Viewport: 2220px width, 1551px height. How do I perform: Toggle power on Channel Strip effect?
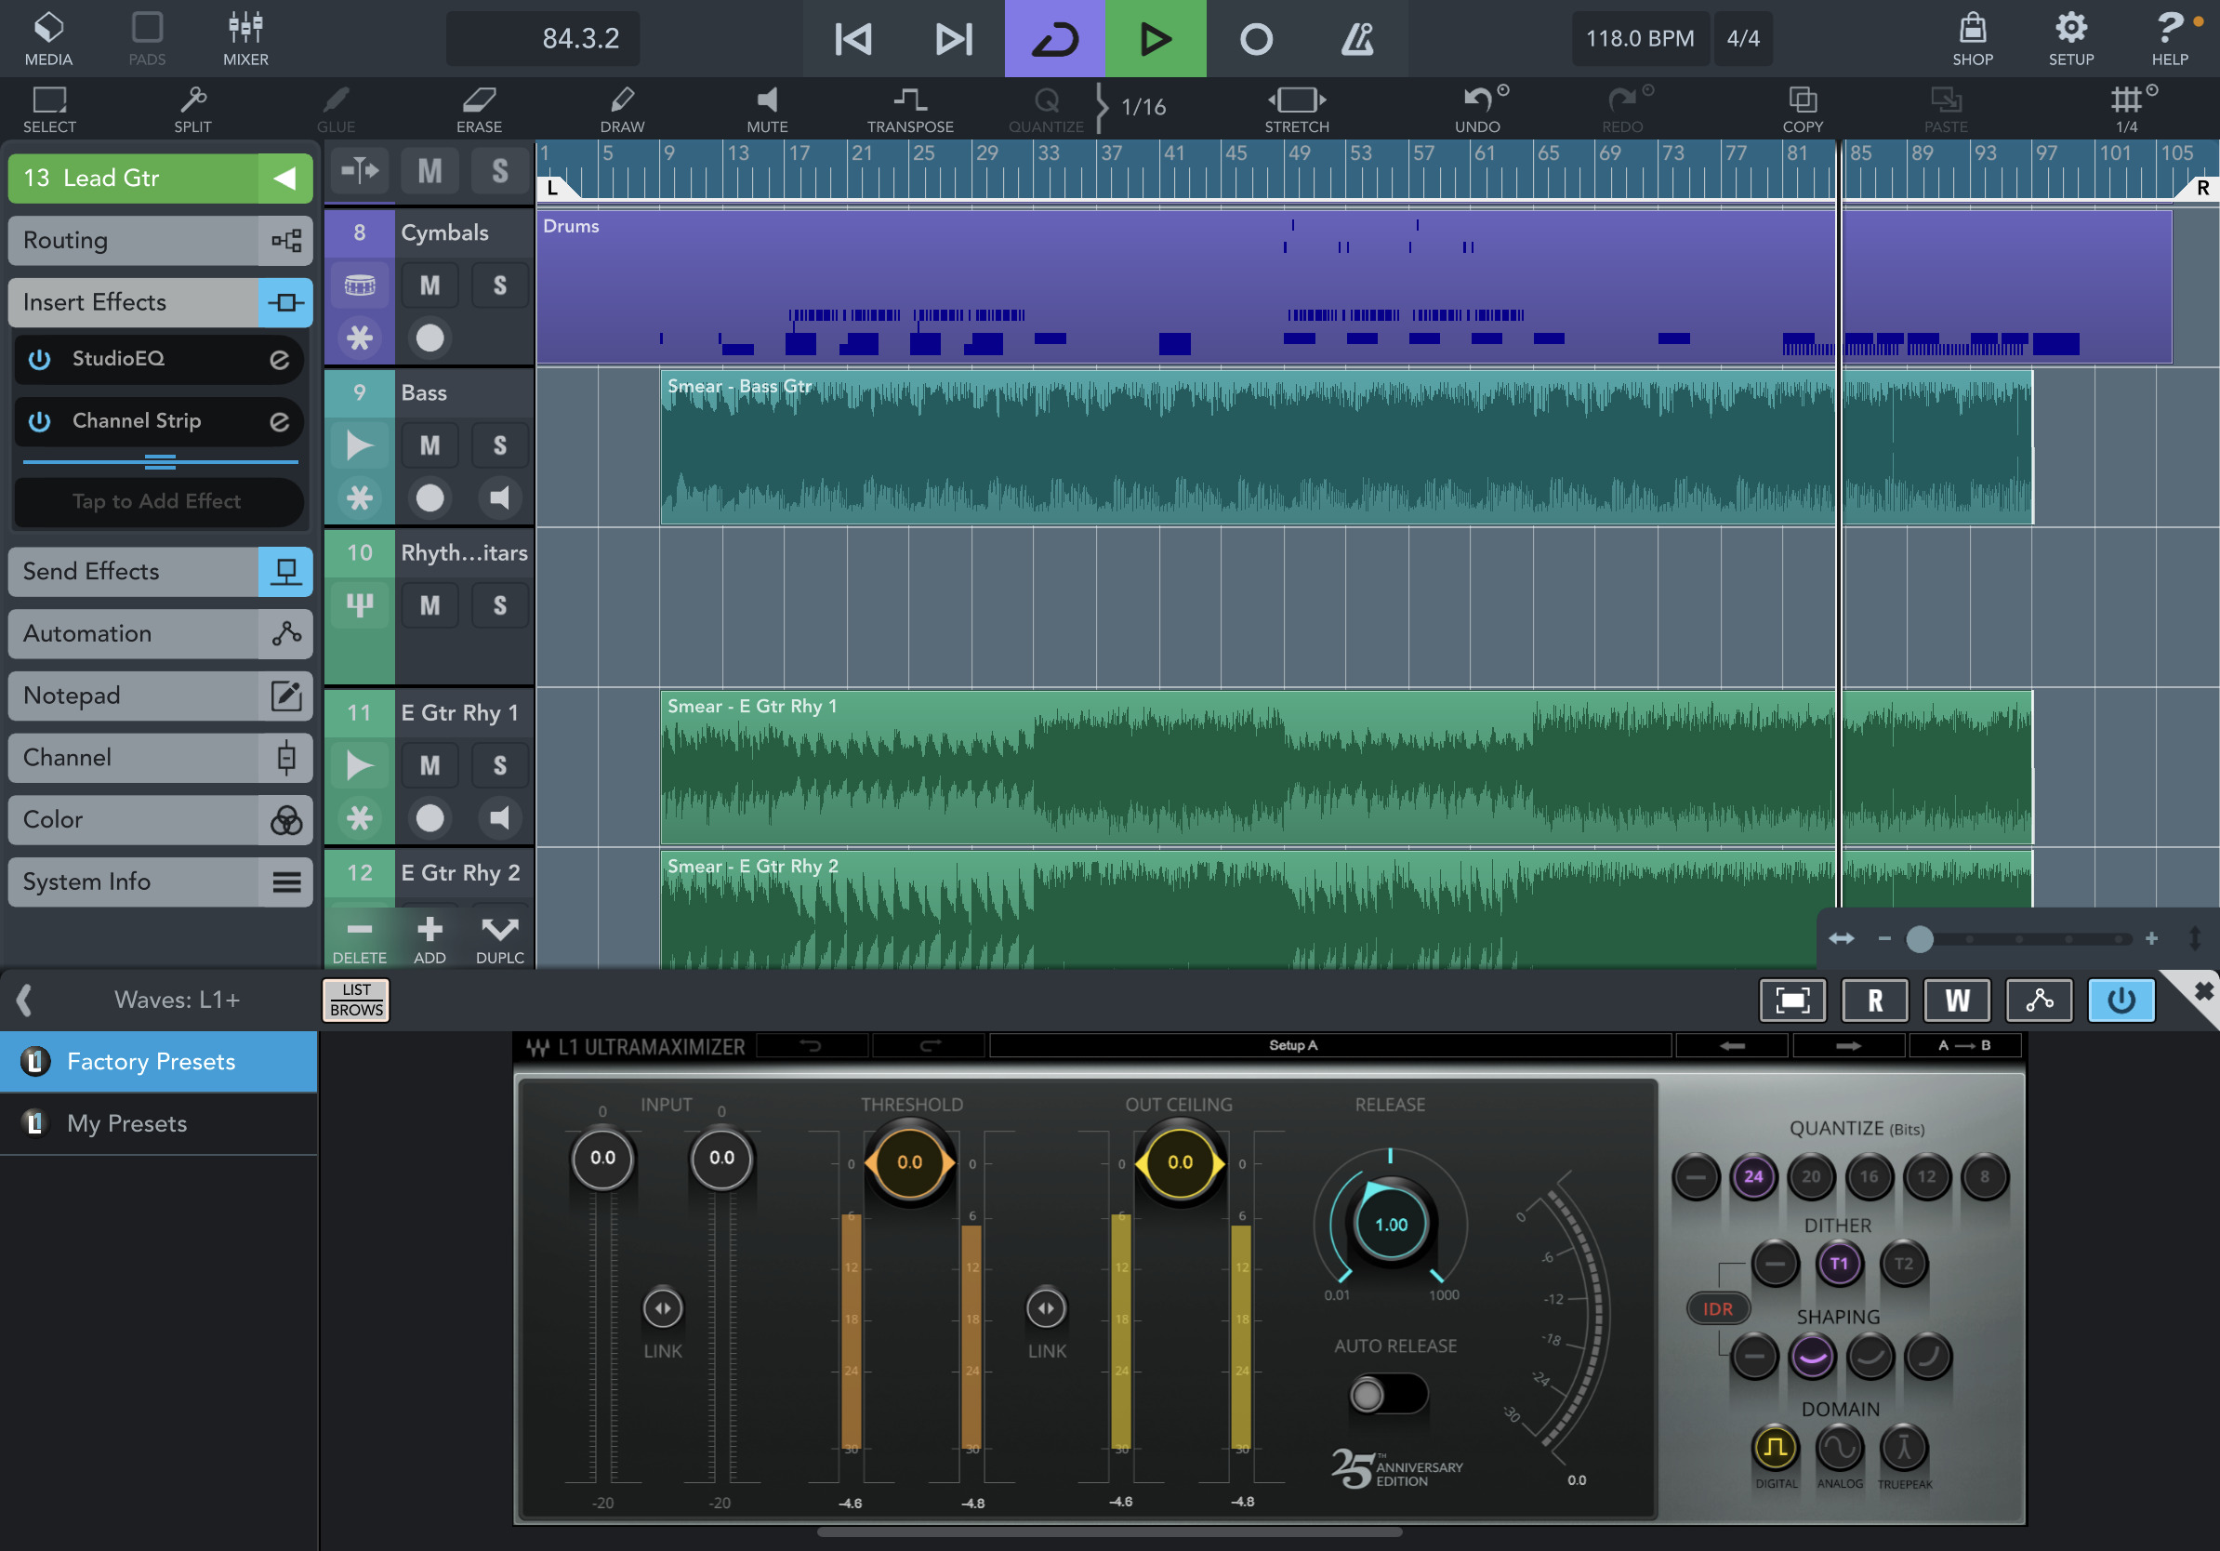39,420
